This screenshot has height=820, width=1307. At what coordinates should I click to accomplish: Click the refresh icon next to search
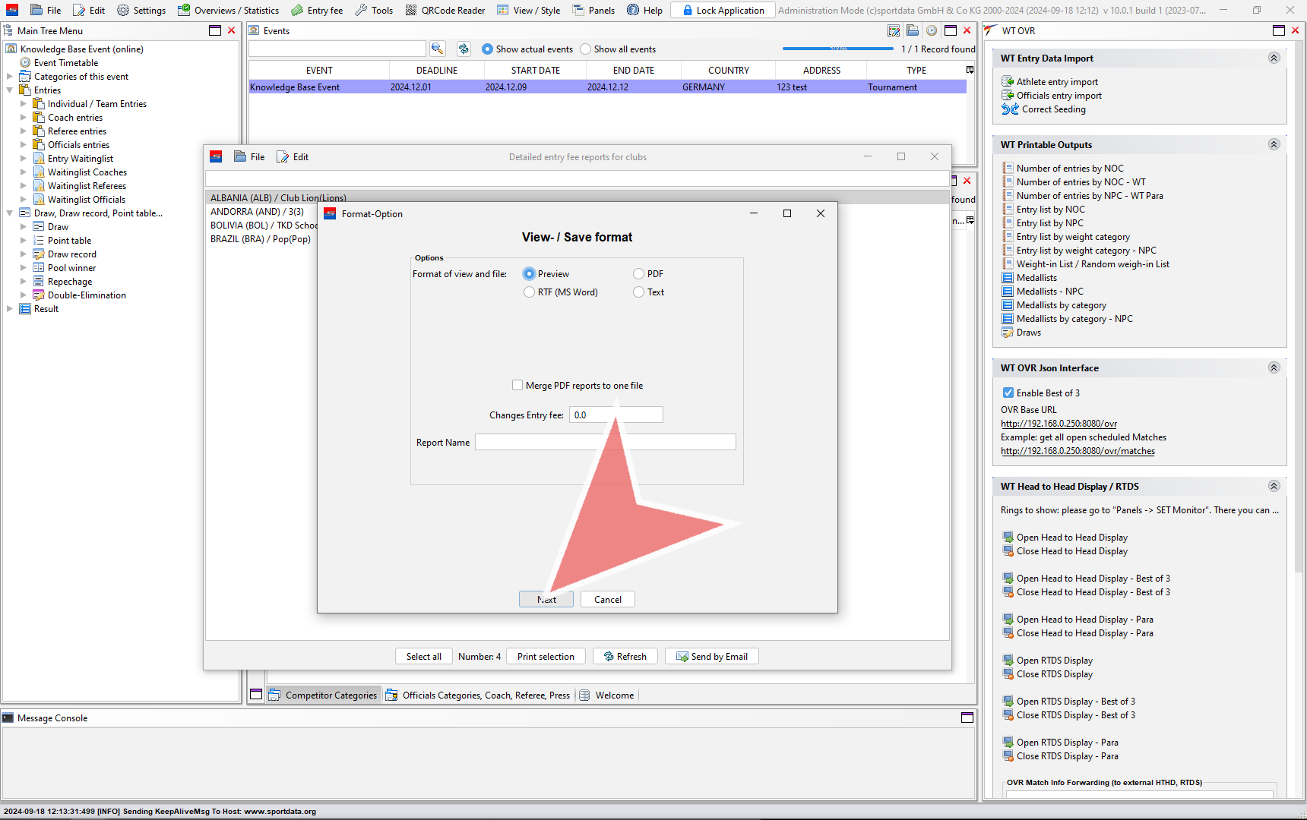point(464,49)
